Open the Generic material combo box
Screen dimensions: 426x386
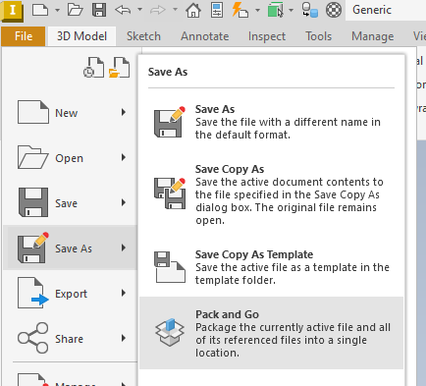pyautogui.click(x=386, y=10)
